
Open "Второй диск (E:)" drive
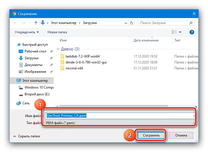[x=37, y=94]
